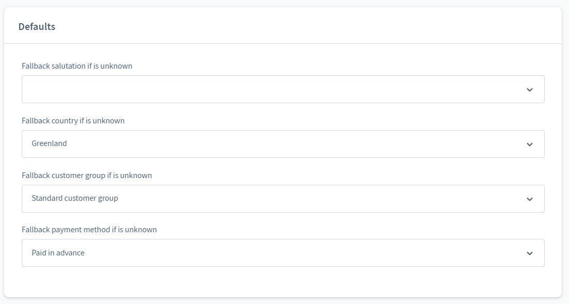Click the 'Fallback salutation if is unknown' label
Screen dimensions: 569x304
click(x=77, y=66)
